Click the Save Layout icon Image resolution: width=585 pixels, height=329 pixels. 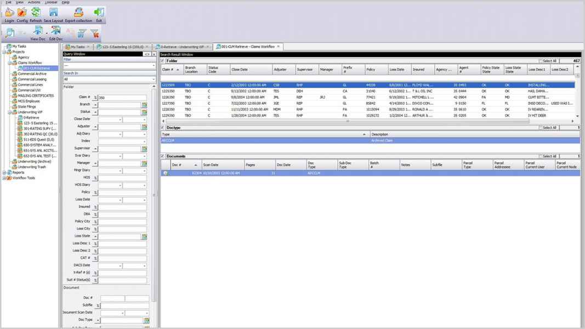pos(53,14)
